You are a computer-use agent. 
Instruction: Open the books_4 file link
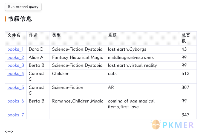pos(16,74)
